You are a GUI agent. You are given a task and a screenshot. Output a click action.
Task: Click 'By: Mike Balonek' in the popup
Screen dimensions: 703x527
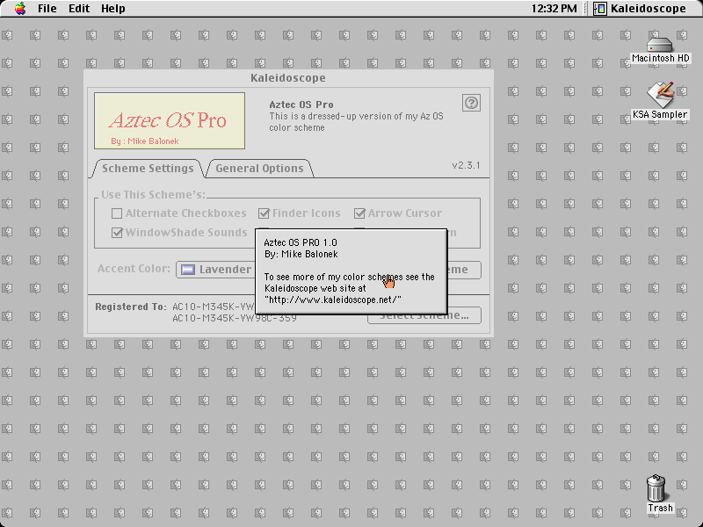click(301, 255)
